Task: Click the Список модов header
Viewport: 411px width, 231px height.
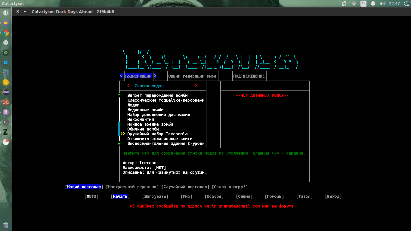Action: pyautogui.click(x=149, y=86)
